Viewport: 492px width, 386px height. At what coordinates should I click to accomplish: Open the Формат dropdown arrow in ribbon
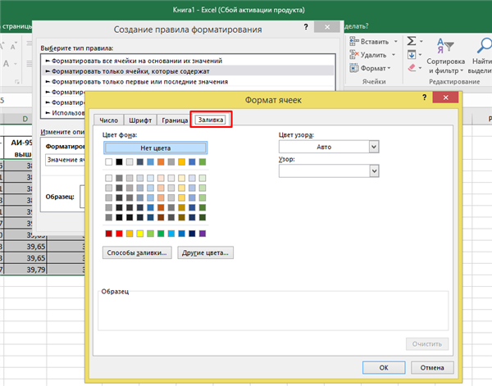pos(389,68)
